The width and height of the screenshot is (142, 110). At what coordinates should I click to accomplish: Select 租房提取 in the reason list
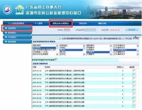(x=44, y=48)
